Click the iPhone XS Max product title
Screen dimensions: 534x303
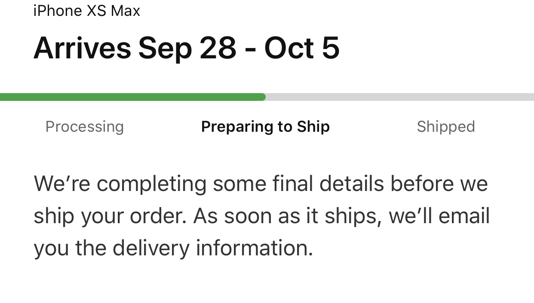coord(87,10)
